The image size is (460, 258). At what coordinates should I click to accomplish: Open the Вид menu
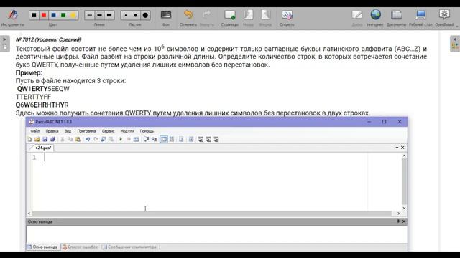point(68,131)
